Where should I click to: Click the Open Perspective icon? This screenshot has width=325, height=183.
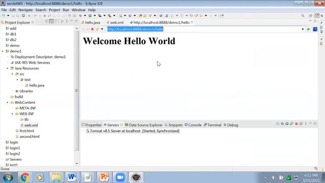(x=310, y=16)
